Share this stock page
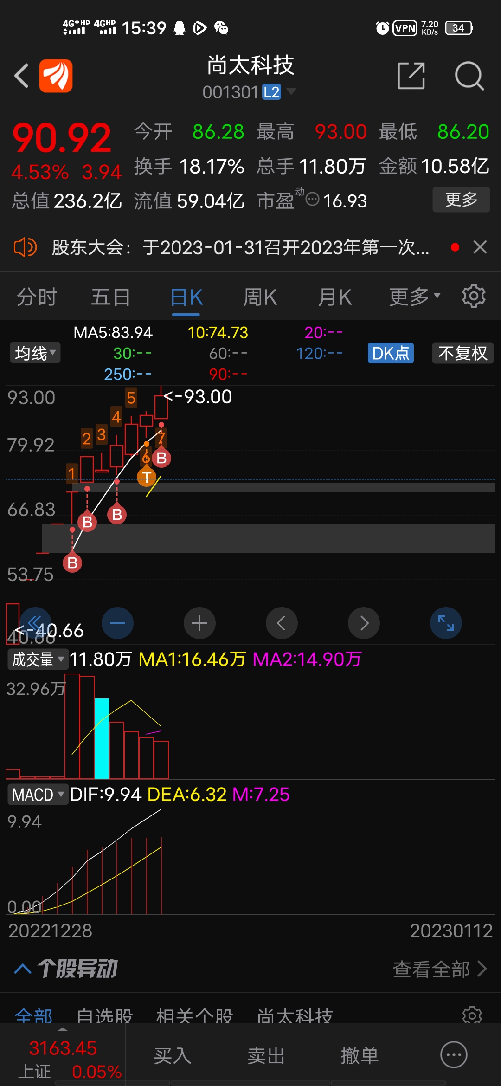This screenshot has height=1086, width=501. point(411,76)
